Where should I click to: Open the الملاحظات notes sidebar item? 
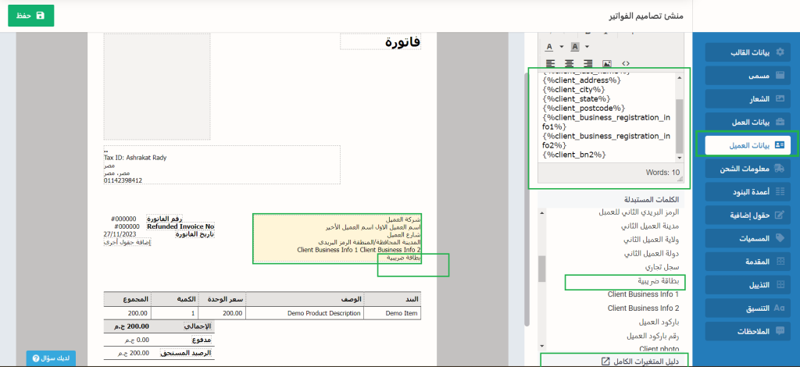coord(748,332)
